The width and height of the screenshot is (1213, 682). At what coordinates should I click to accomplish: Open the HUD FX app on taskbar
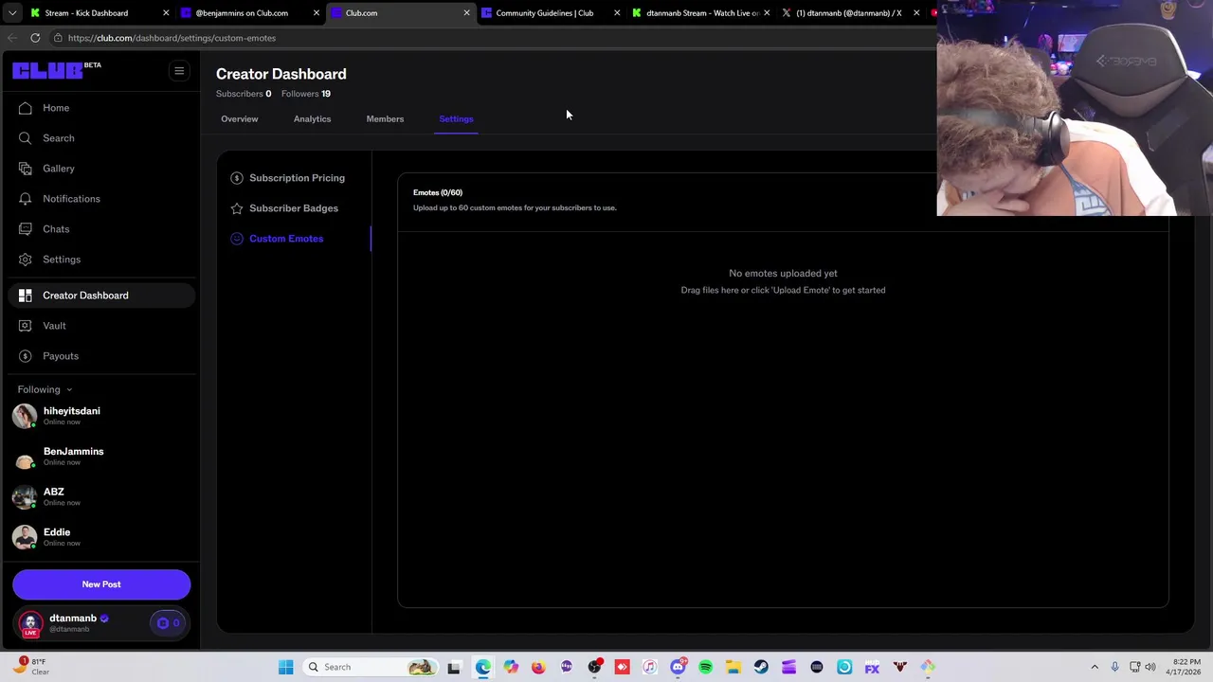point(872,667)
